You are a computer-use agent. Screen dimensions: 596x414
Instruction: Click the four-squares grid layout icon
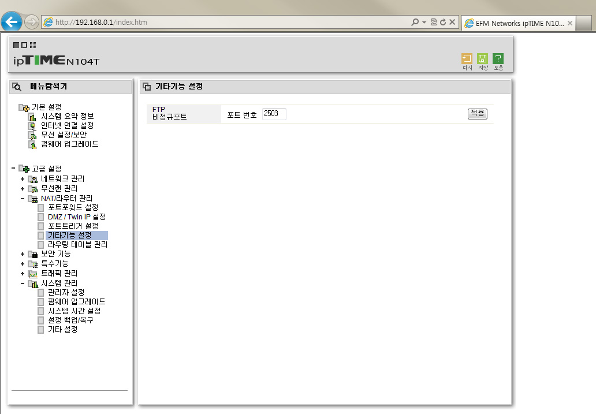coord(33,45)
